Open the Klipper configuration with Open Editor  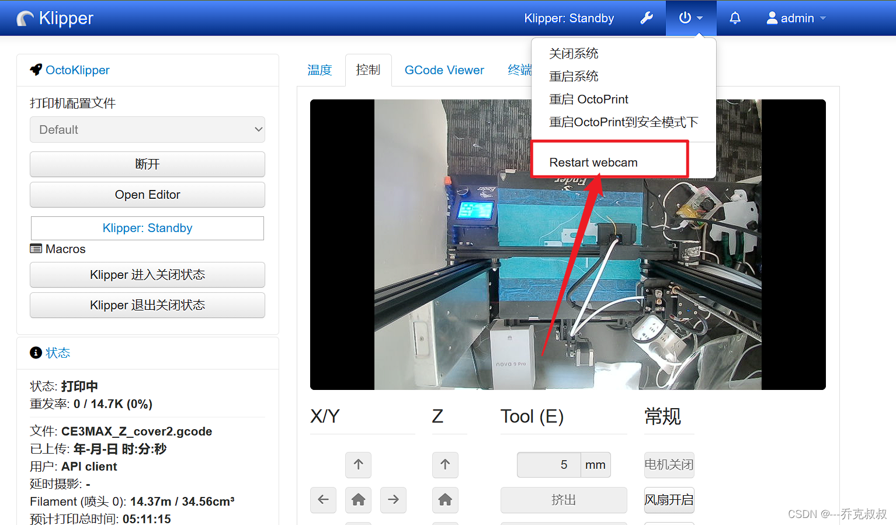(x=147, y=195)
